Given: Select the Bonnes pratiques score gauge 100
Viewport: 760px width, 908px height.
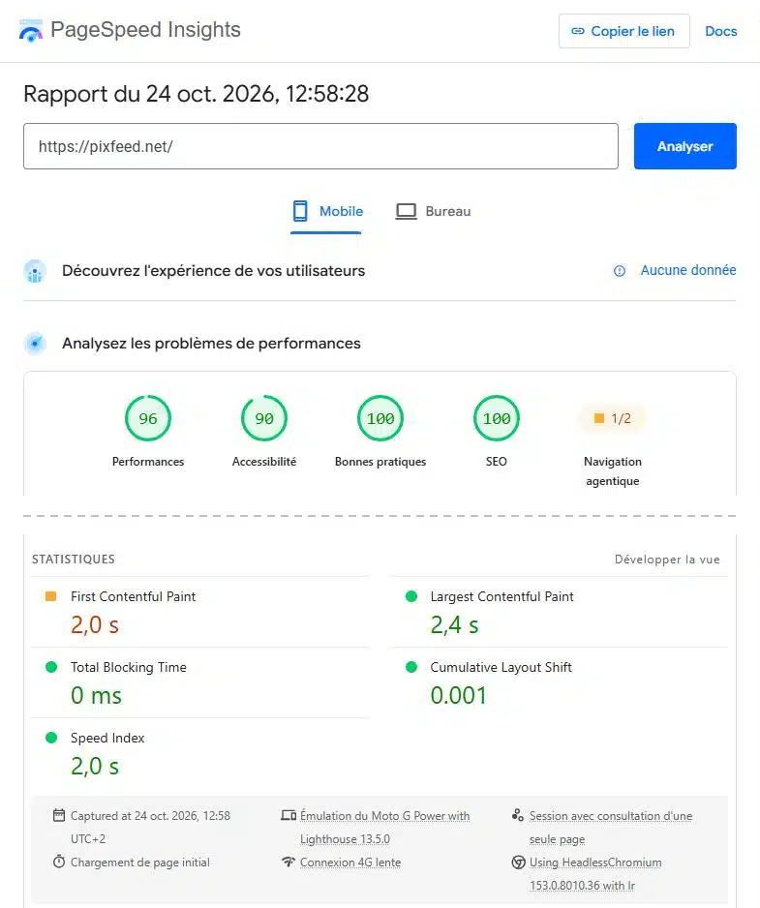Looking at the screenshot, I should point(380,418).
